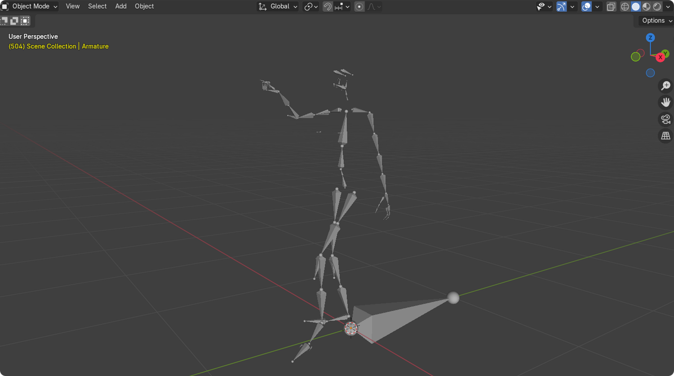This screenshot has height=376, width=674.
Task: Click the 3D cursor at the scene origin
Action: point(351,328)
